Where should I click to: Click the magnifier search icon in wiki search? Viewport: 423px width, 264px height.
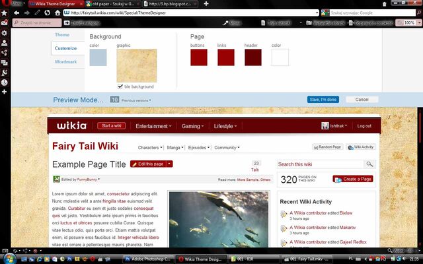point(369,164)
